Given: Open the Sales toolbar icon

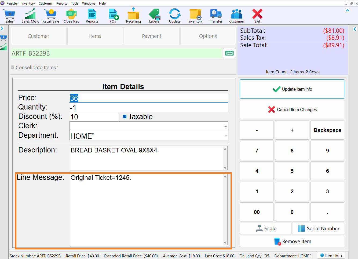Looking at the screenshot, I should pyautogui.click(x=9, y=16).
